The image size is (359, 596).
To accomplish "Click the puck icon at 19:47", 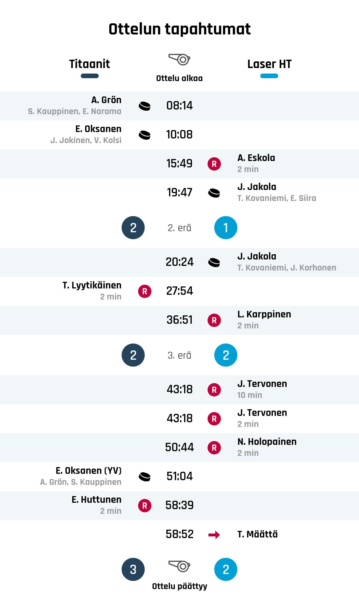I will click(214, 193).
